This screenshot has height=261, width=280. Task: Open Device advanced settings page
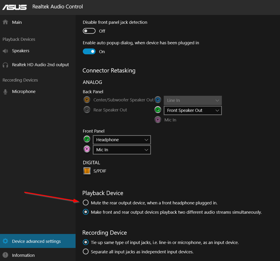pyautogui.click(x=38, y=241)
